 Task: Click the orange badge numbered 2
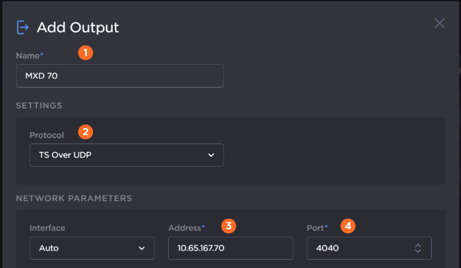pyautogui.click(x=86, y=132)
